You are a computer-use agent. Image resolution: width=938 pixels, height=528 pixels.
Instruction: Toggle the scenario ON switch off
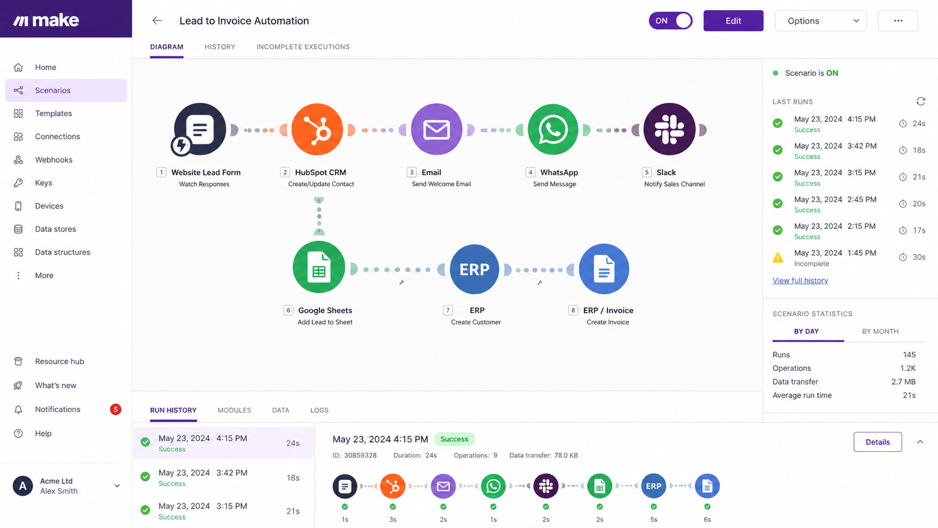tap(670, 21)
